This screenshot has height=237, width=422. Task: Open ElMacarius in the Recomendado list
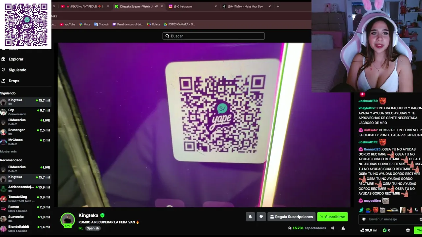tap(26, 169)
